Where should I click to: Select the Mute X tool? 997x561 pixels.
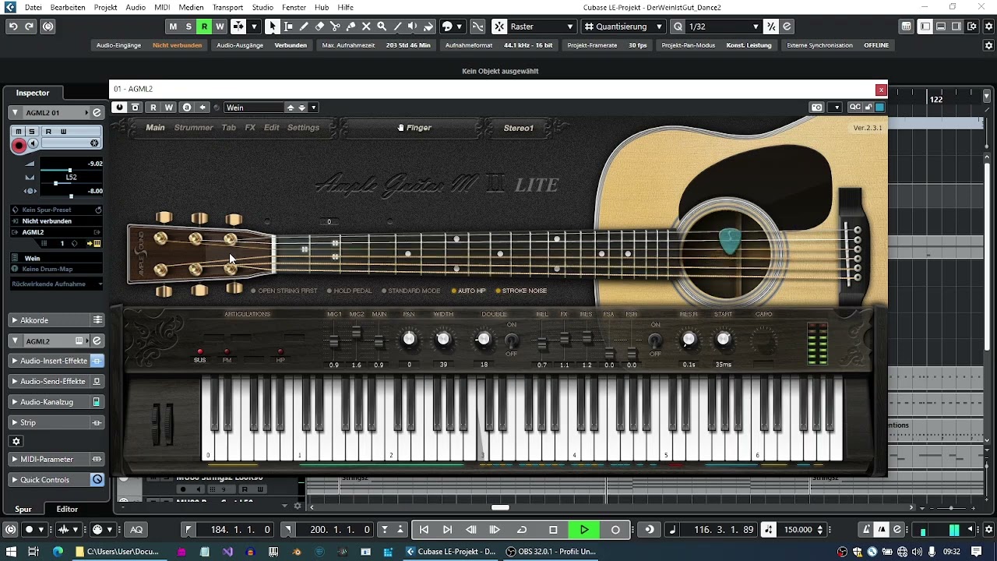tap(366, 26)
